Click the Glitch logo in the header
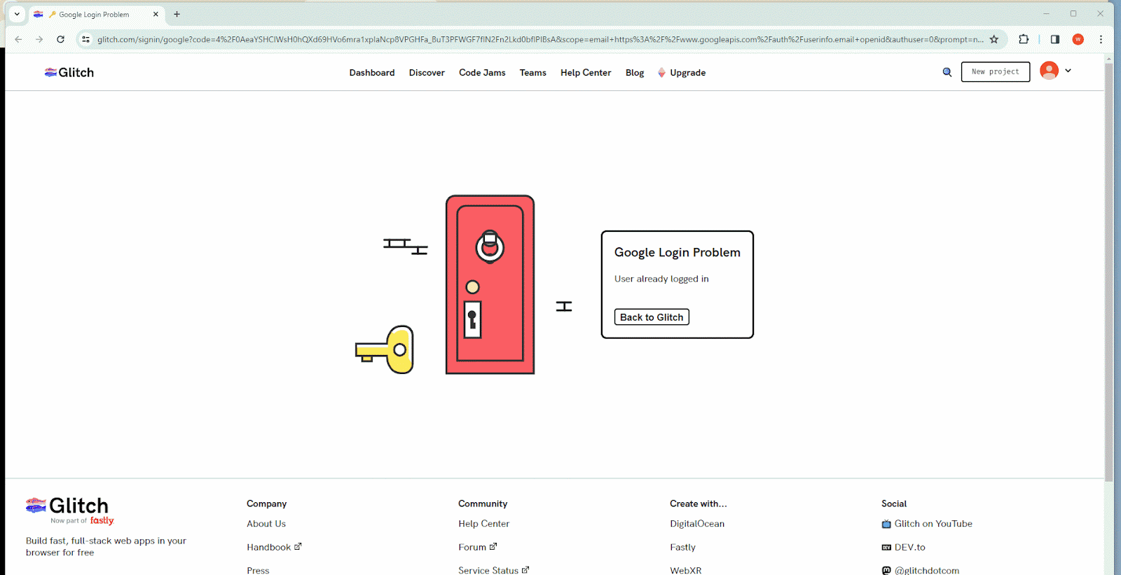Image resolution: width=1121 pixels, height=575 pixels. [x=69, y=72]
